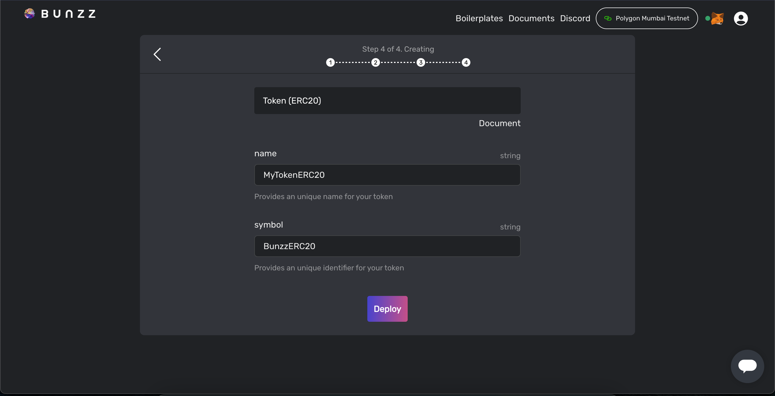Open the MetaMask fox wallet icon
The width and height of the screenshot is (775, 396).
click(717, 19)
